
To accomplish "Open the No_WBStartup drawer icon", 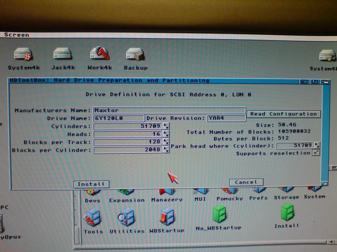I will point(219,215).
